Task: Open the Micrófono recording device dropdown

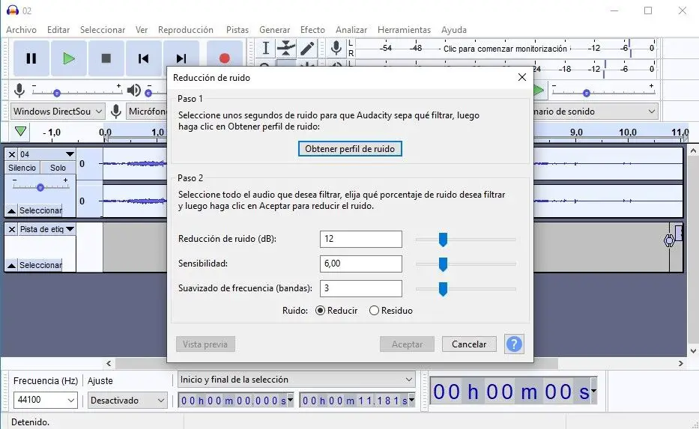Action: click(146, 112)
